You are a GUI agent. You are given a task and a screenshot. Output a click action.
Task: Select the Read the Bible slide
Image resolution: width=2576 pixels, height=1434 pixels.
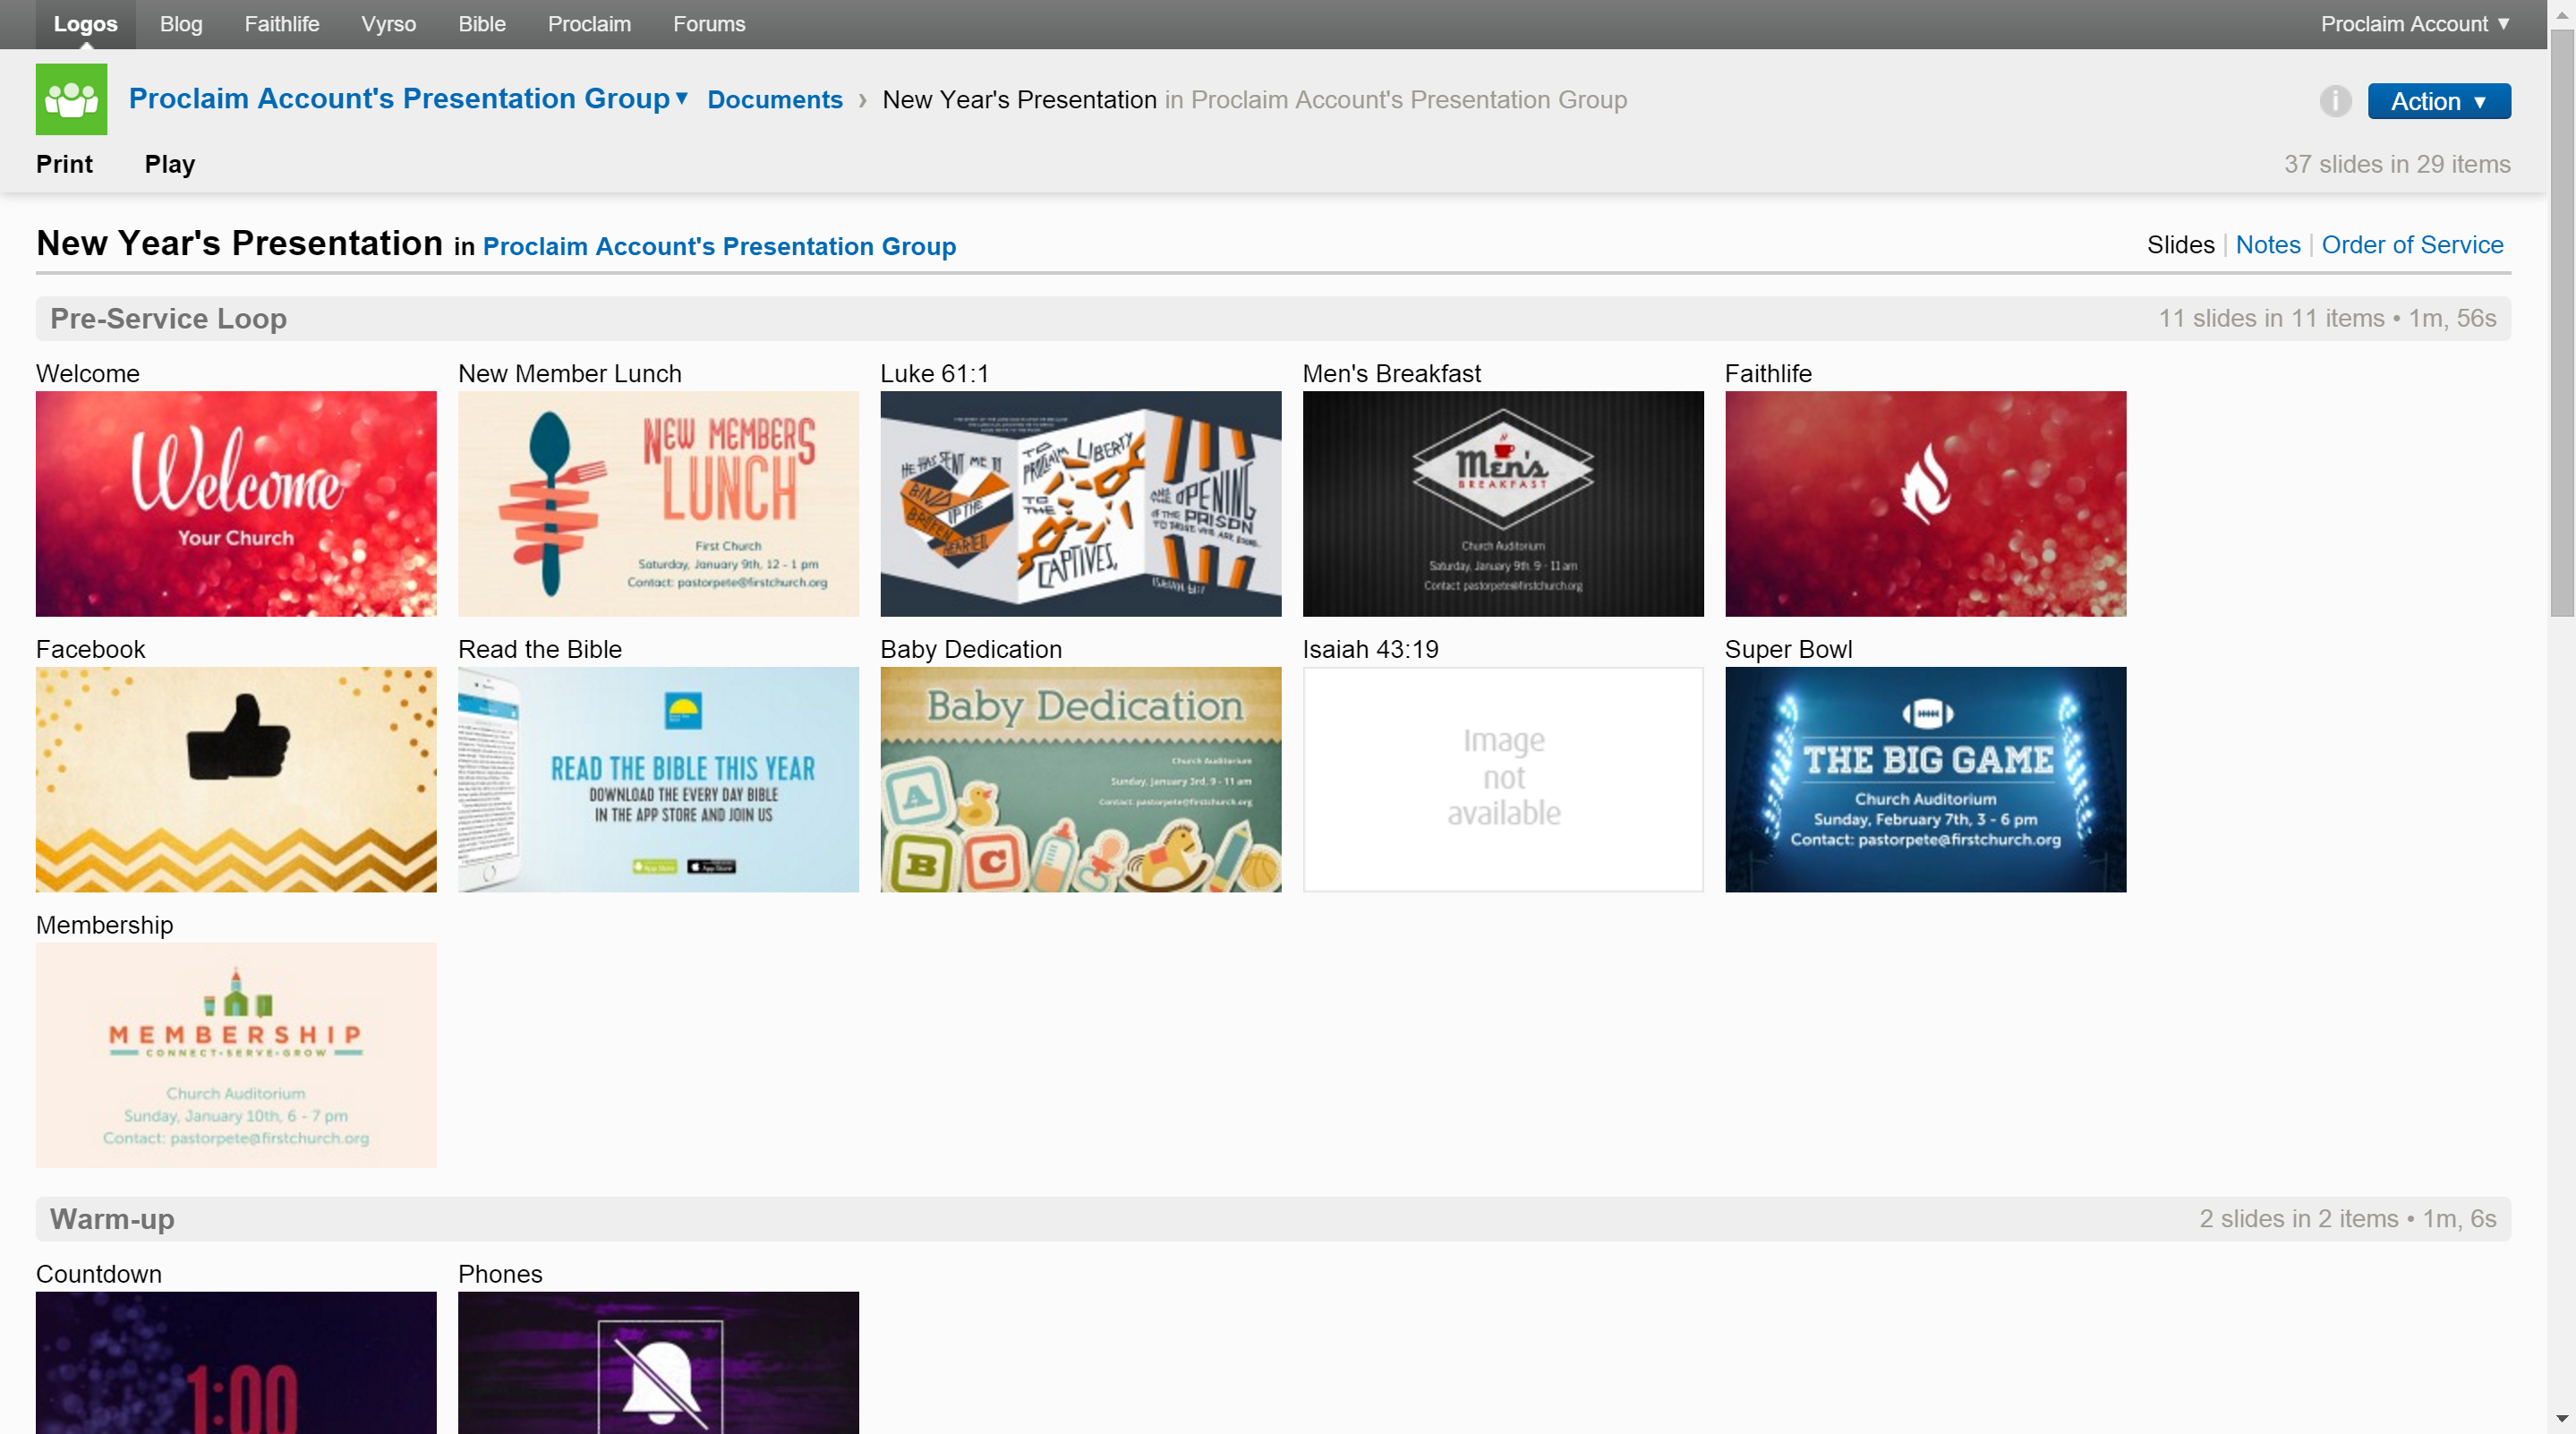(658, 780)
